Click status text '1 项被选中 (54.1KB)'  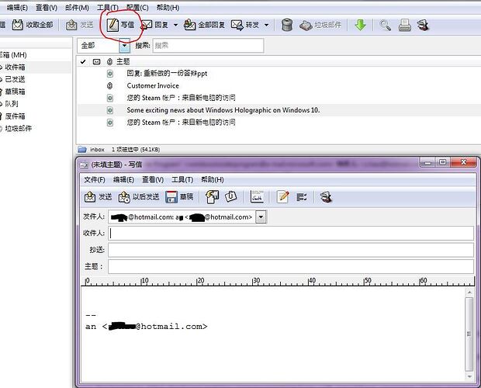tap(136, 149)
